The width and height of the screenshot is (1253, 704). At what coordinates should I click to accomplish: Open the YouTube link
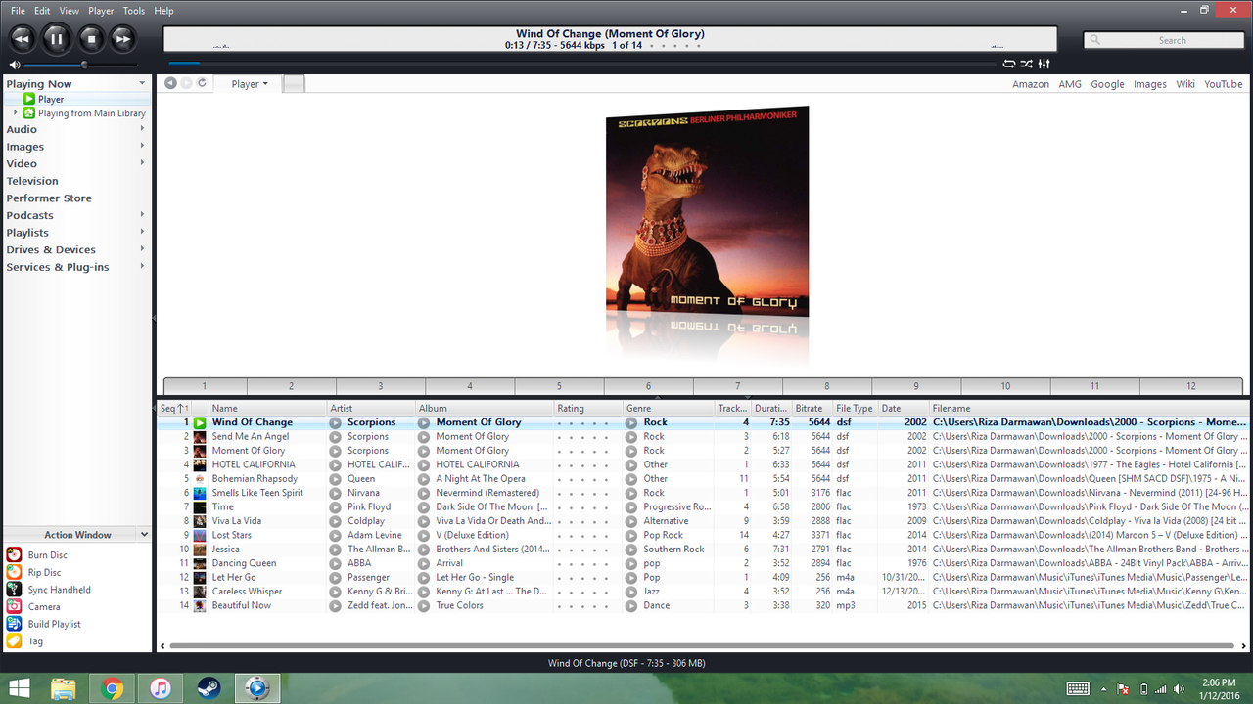(1223, 84)
